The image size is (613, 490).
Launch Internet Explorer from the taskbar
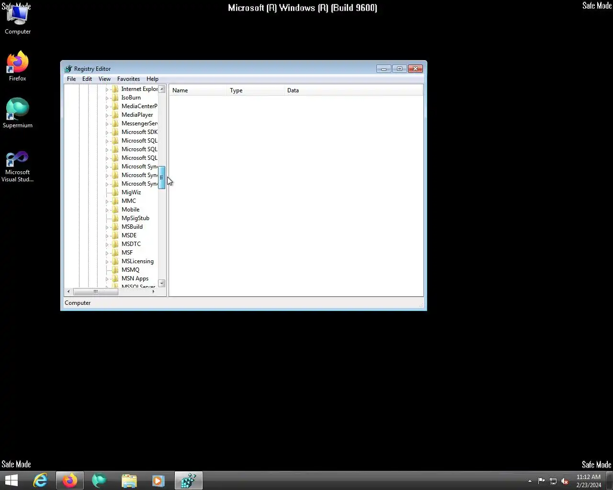40,480
